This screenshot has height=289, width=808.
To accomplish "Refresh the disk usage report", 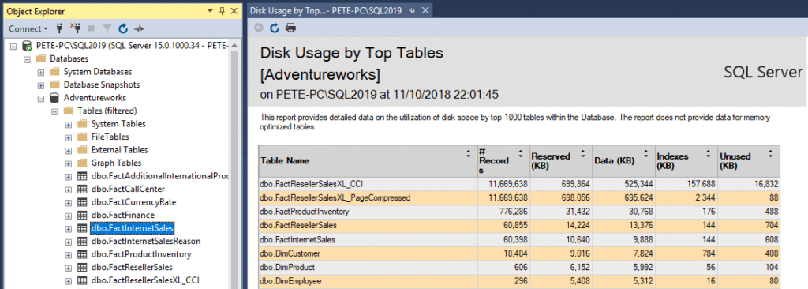I will pos(275,28).
